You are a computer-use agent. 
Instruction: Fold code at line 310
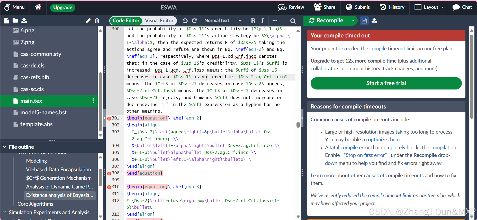pyautogui.click(x=122, y=187)
